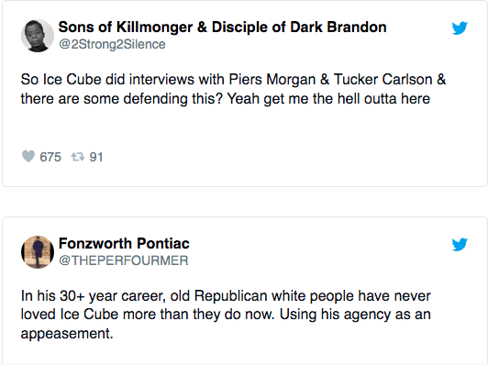Click the Twitter bird icon on first tweet
The height and width of the screenshot is (365, 488).
[x=460, y=28]
